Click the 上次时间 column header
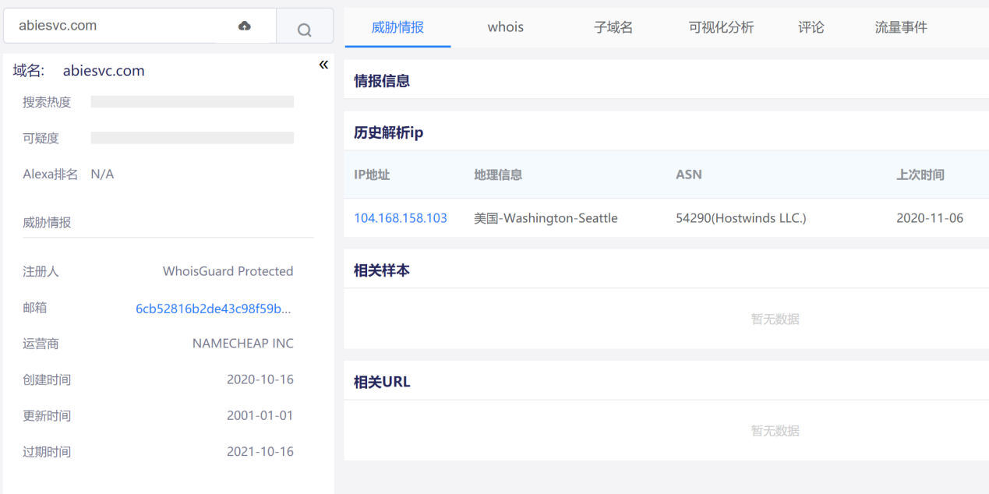The image size is (989, 494). 920,175
